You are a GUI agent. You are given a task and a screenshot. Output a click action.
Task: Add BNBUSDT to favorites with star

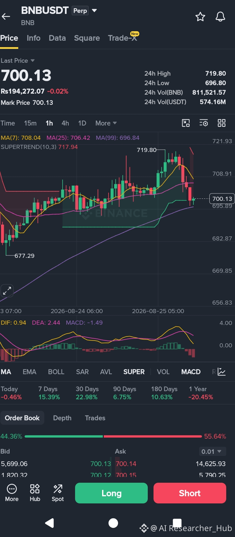tap(200, 17)
